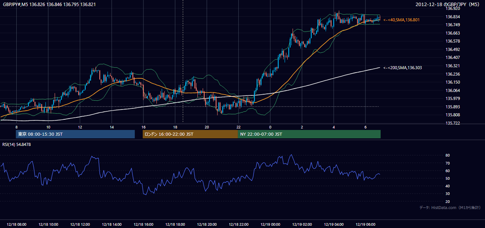485x228 pixels.
Task: Click the 12/18 14:00 time label
Action: [x=112, y=225]
